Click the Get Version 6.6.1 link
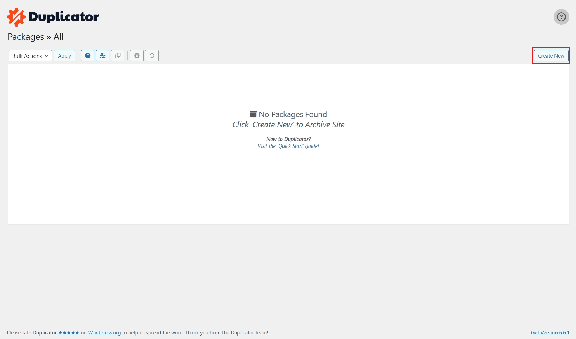576x339 pixels. tap(550, 333)
